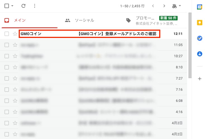Star the email received at 11:05
The width and height of the screenshot is (205, 139).
click(15, 45)
